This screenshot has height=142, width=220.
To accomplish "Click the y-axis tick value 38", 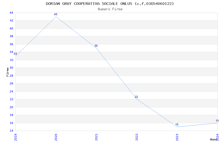I will click(11, 36).
